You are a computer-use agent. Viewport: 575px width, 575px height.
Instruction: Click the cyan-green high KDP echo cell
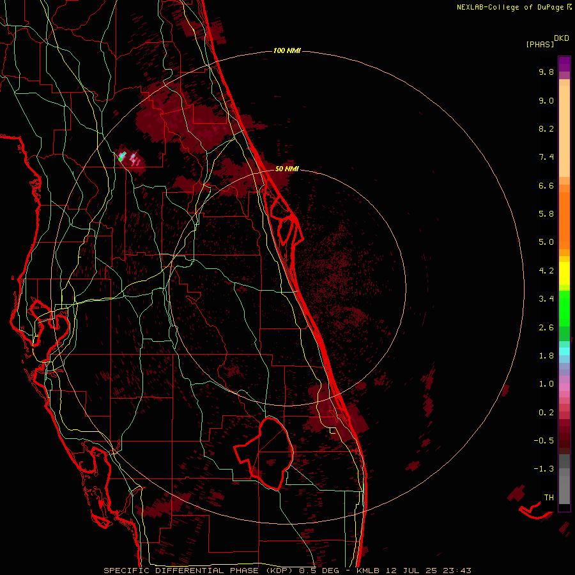click(122, 157)
